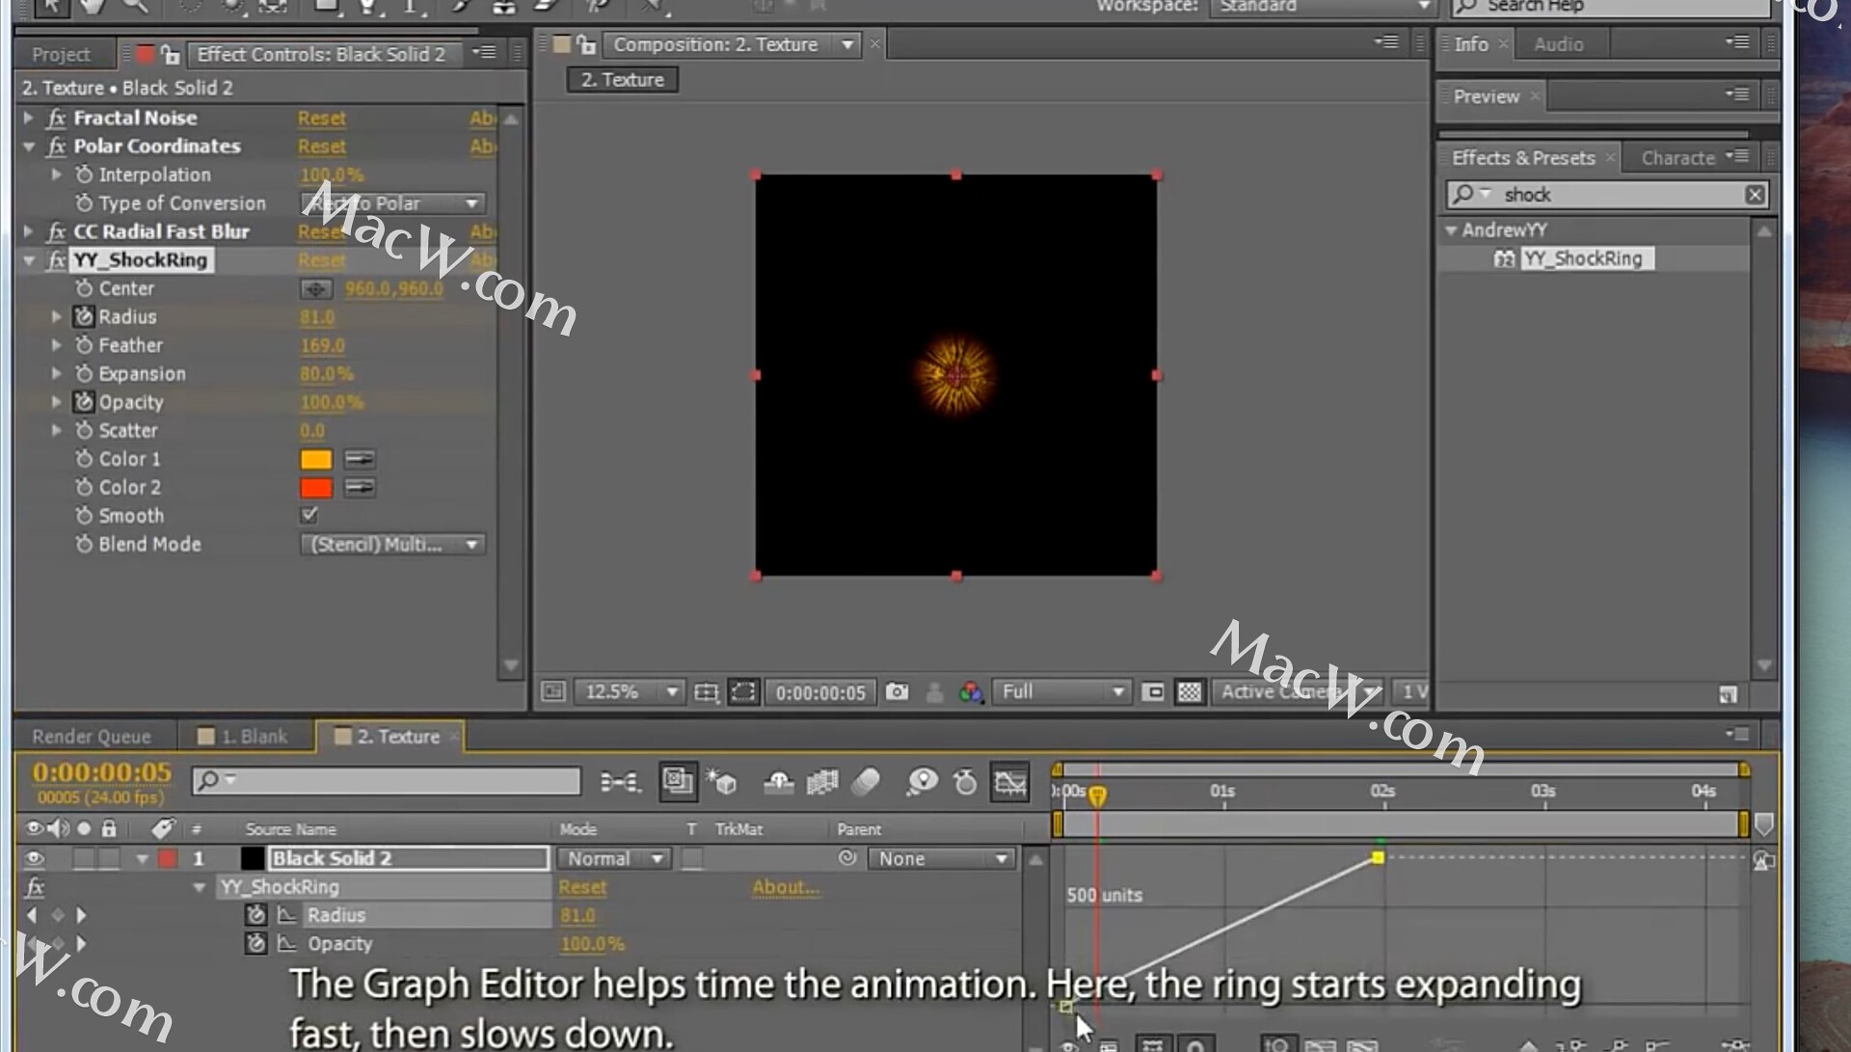The height and width of the screenshot is (1052, 1851).
Task: Take a snapshot with the camera icon
Action: click(x=897, y=691)
